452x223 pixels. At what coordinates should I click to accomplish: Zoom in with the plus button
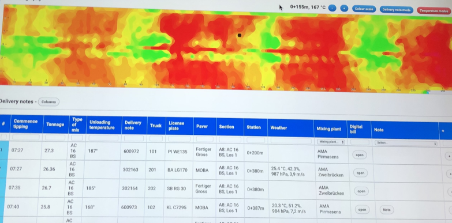(344, 9)
